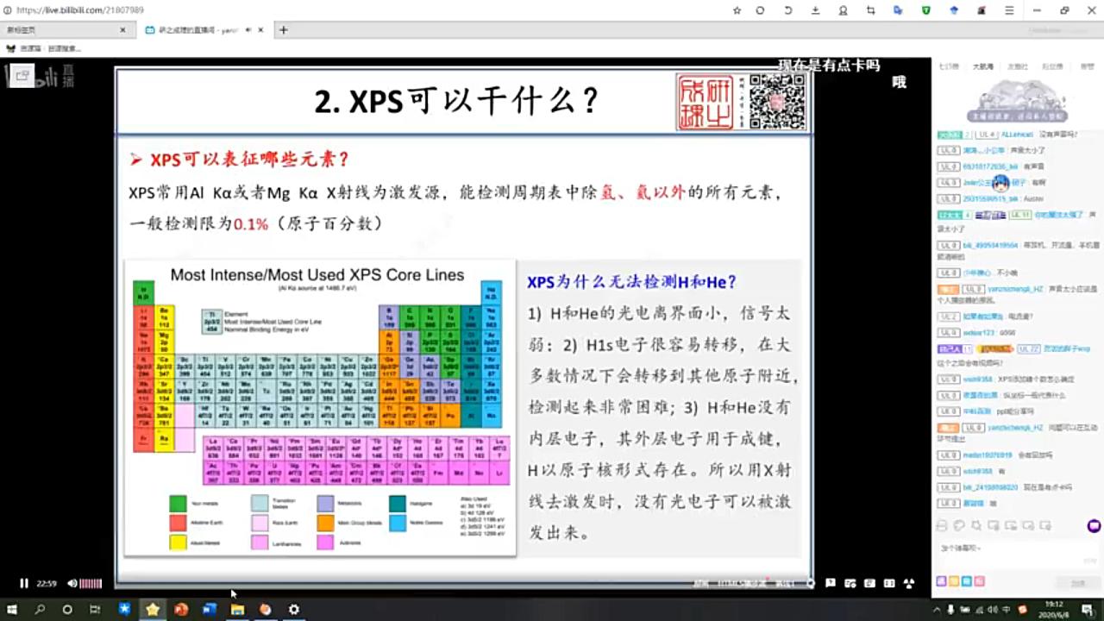Open the translate extension icon

898,10
